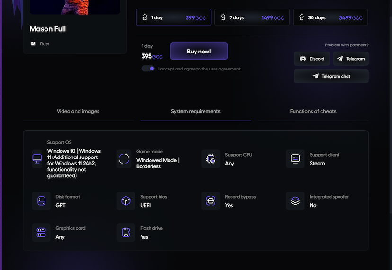
Task: Open the Discord support link
Action: coord(312,59)
